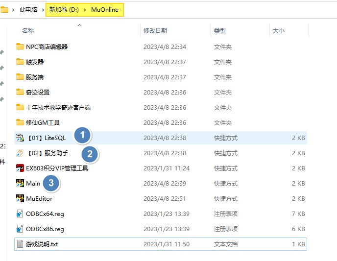Screen dimensions: 337x261
Task: Click the 触发器 folder icon
Action: pyautogui.click(x=20, y=62)
